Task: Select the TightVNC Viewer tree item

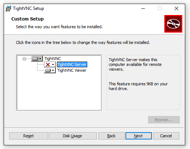Action: tap(72, 70)
